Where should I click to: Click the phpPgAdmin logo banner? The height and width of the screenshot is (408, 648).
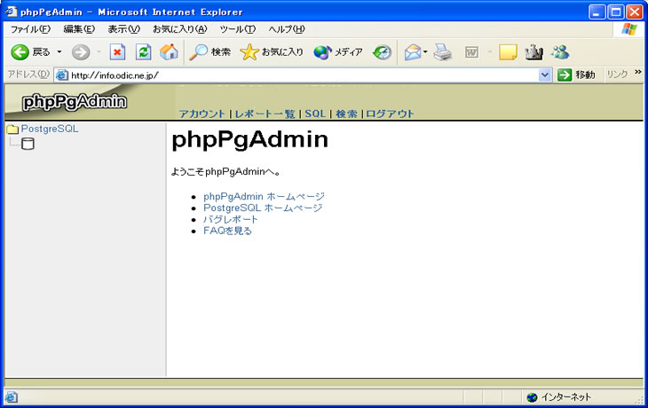(75, 102)
